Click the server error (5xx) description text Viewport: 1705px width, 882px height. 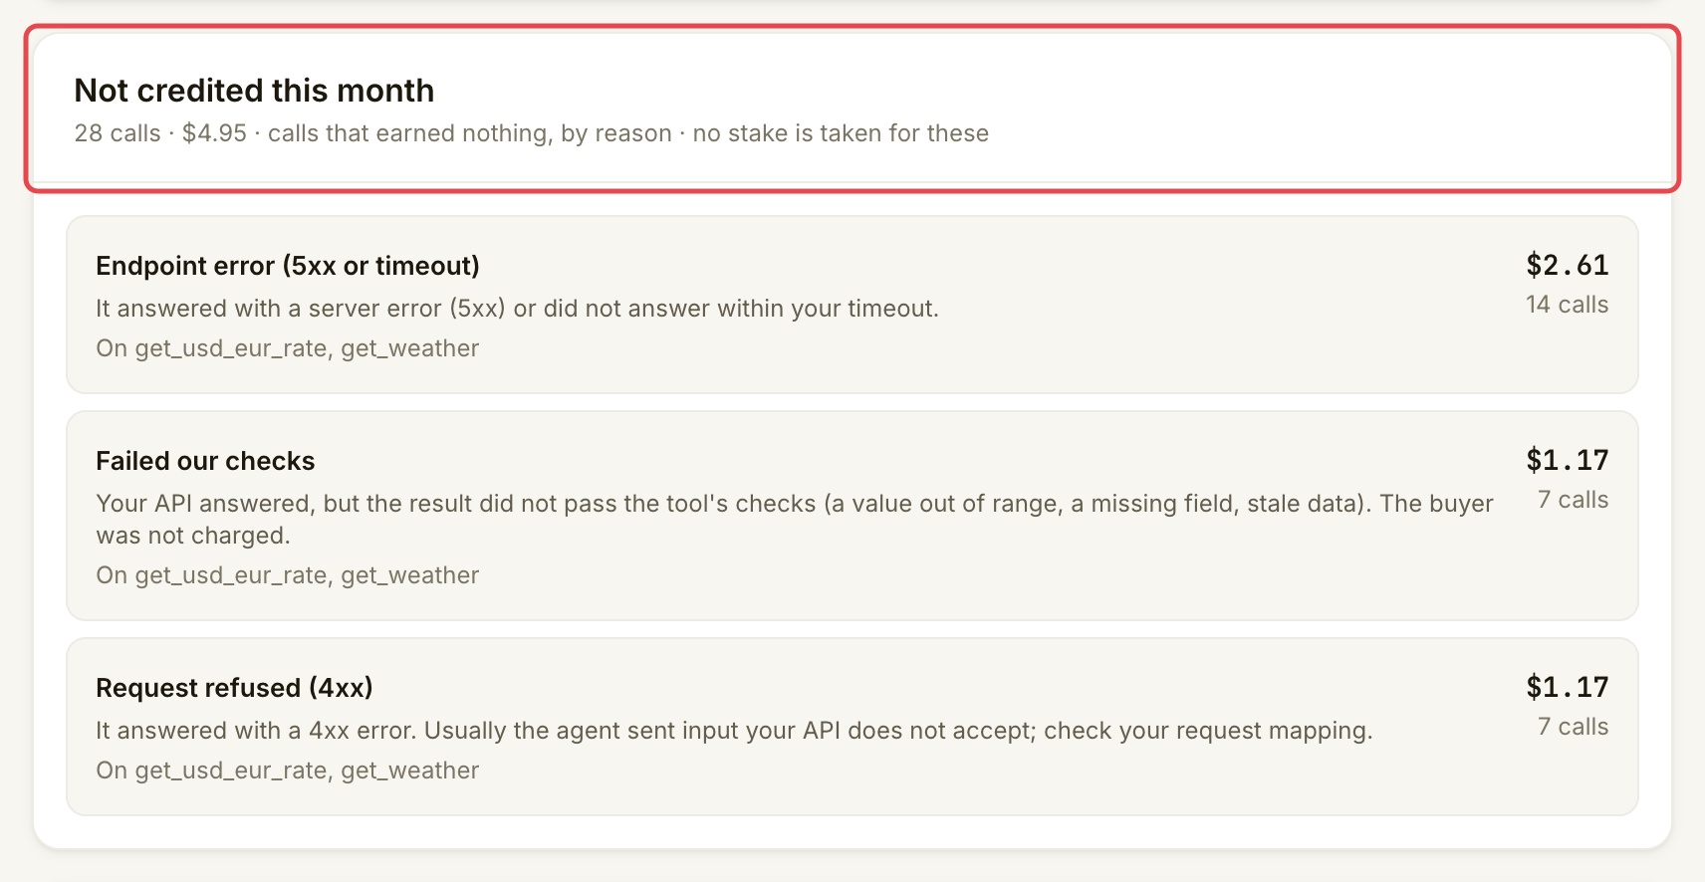click(x=517, y=309)
